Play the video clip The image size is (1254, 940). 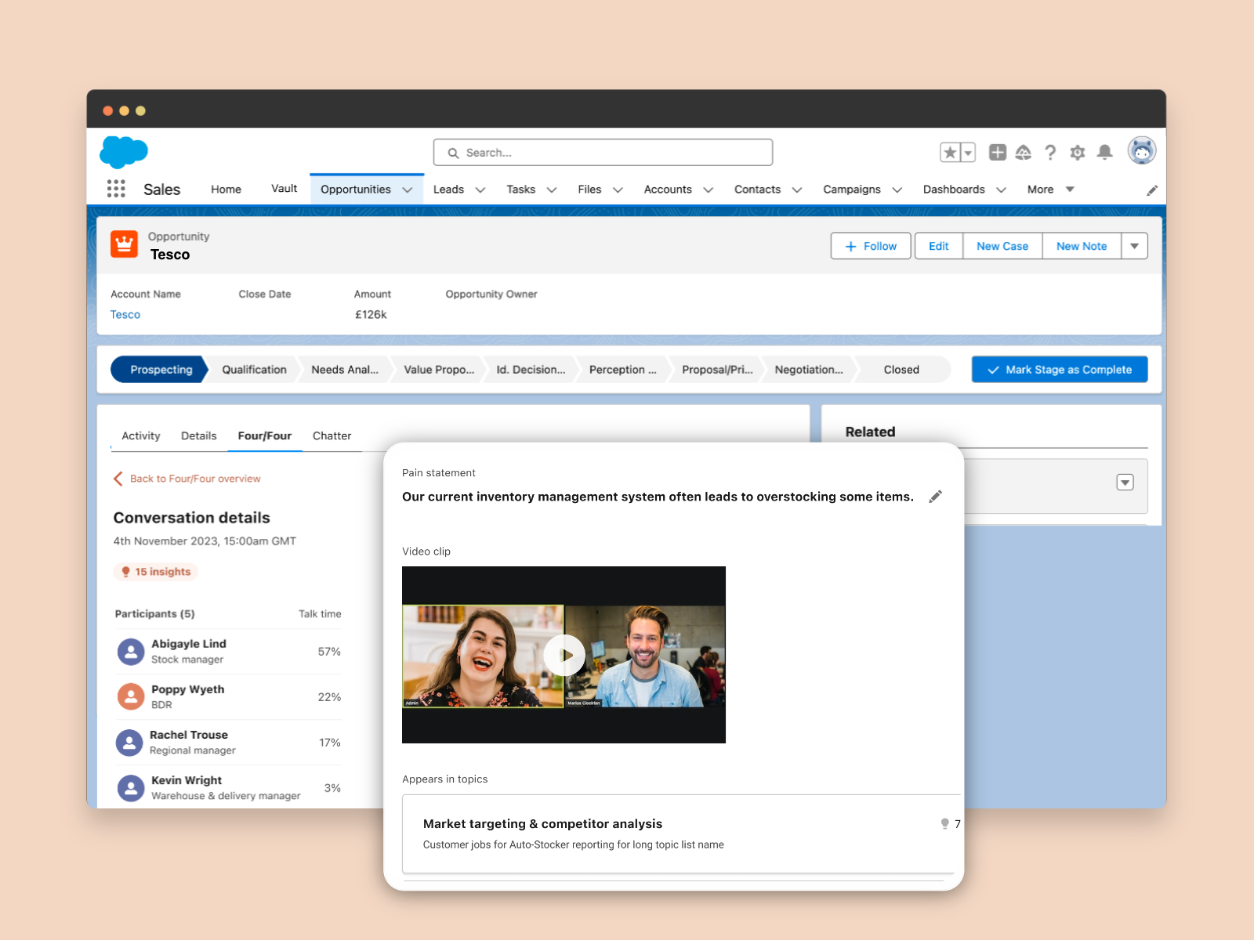tap(564, 656)
